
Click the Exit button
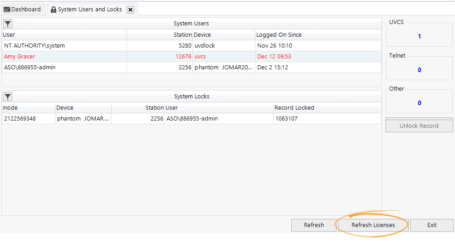point(431,225)
